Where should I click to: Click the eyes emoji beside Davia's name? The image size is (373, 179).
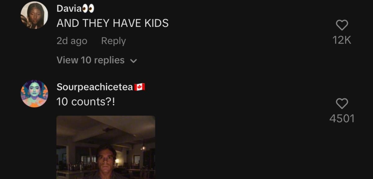[x=88, y=9]
